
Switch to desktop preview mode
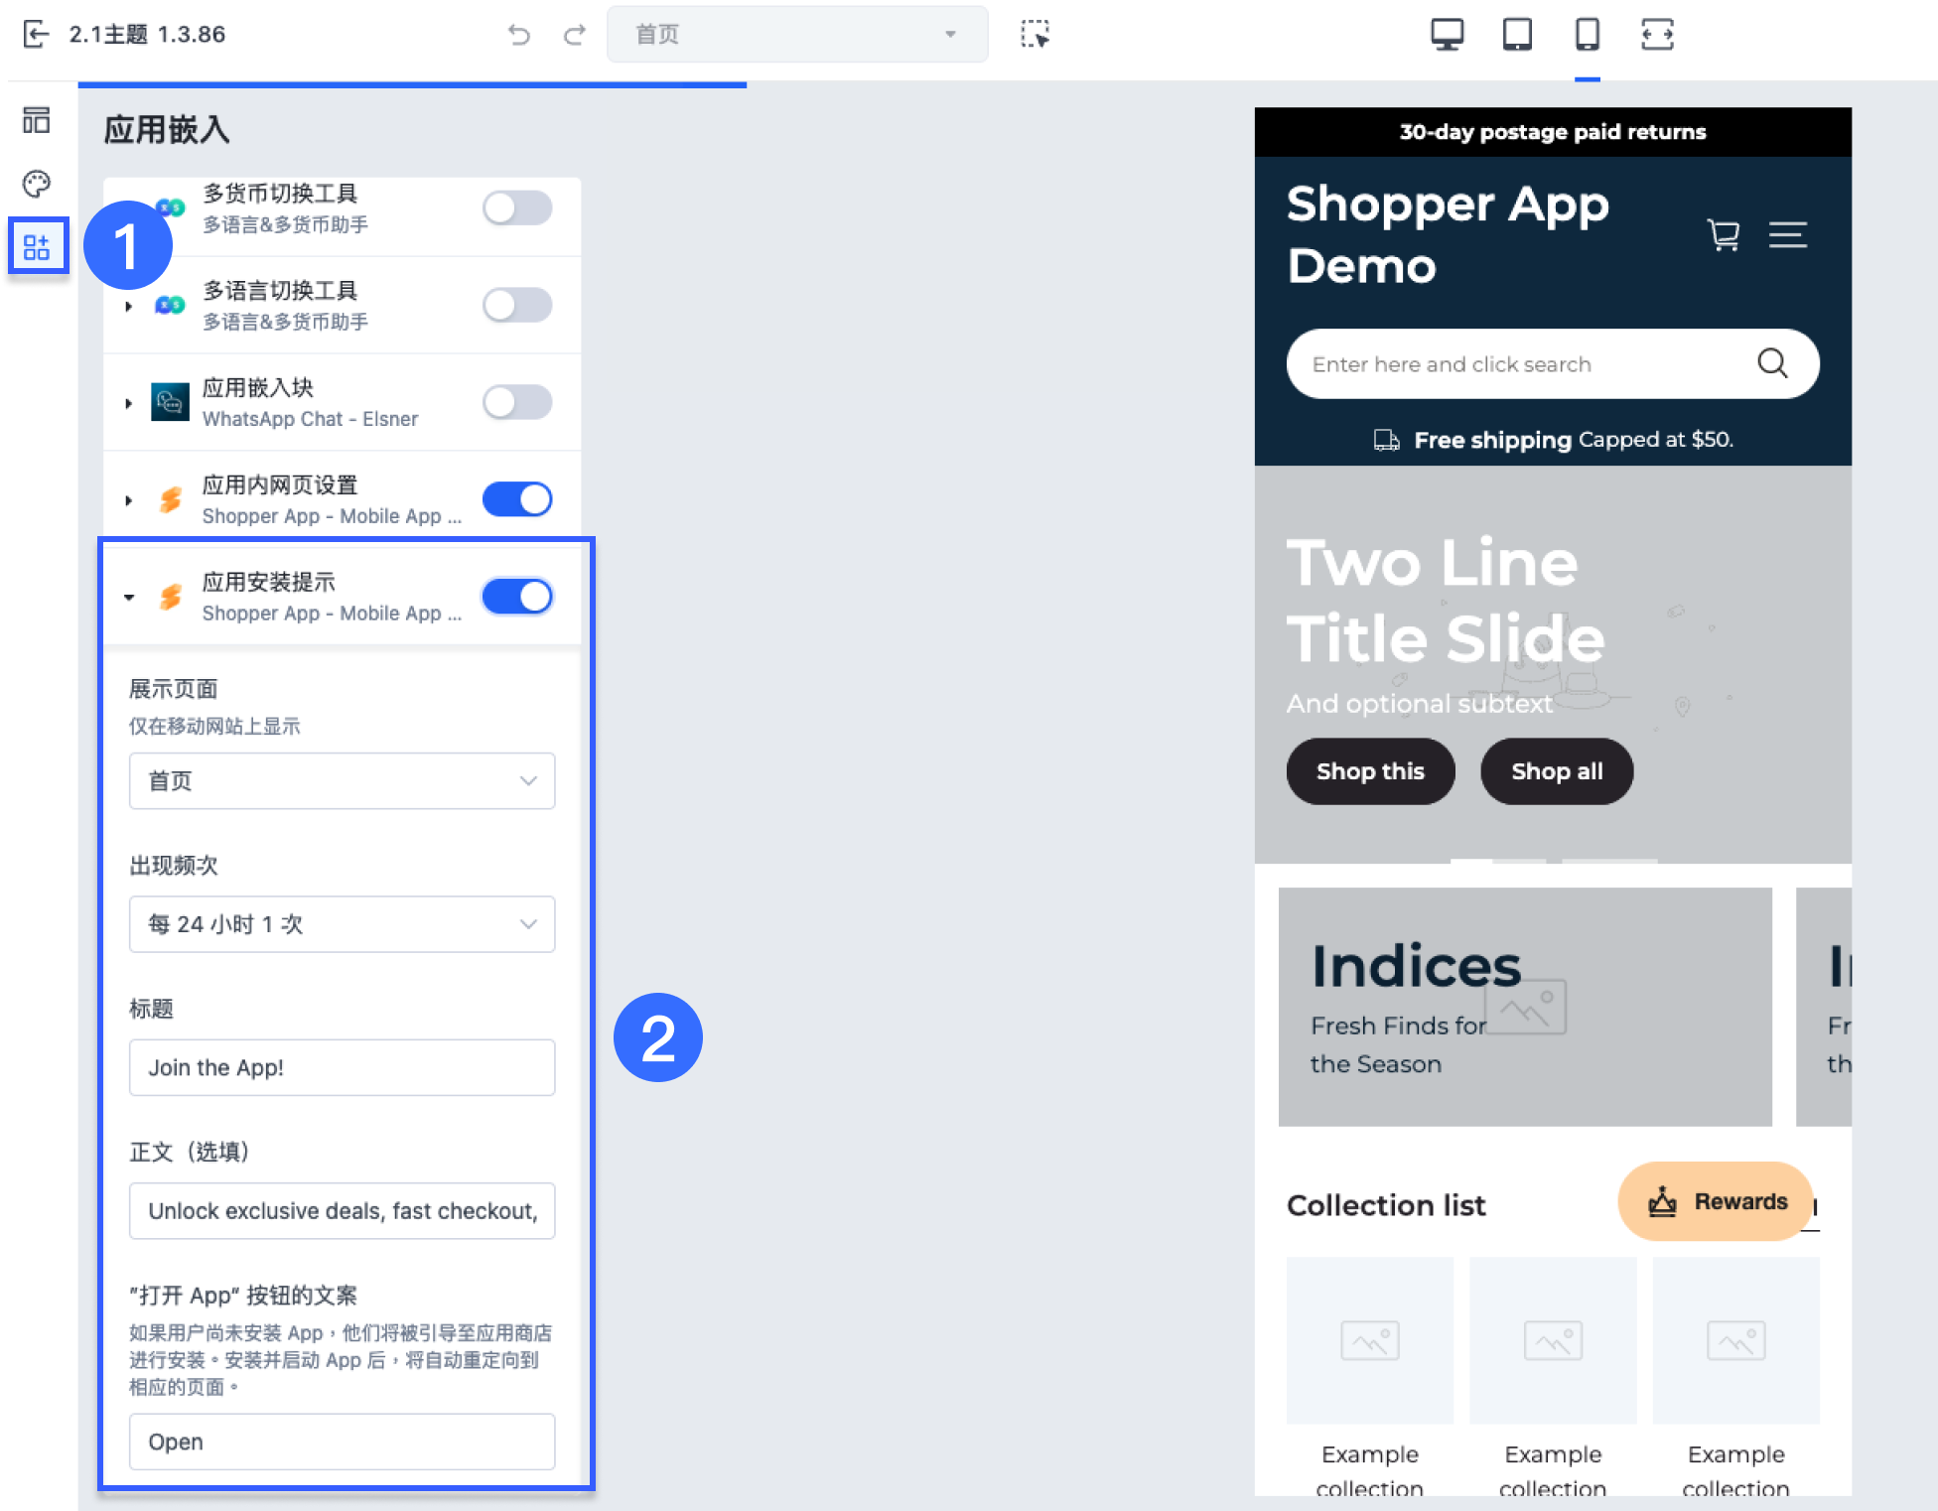[x=1447, y=35]
